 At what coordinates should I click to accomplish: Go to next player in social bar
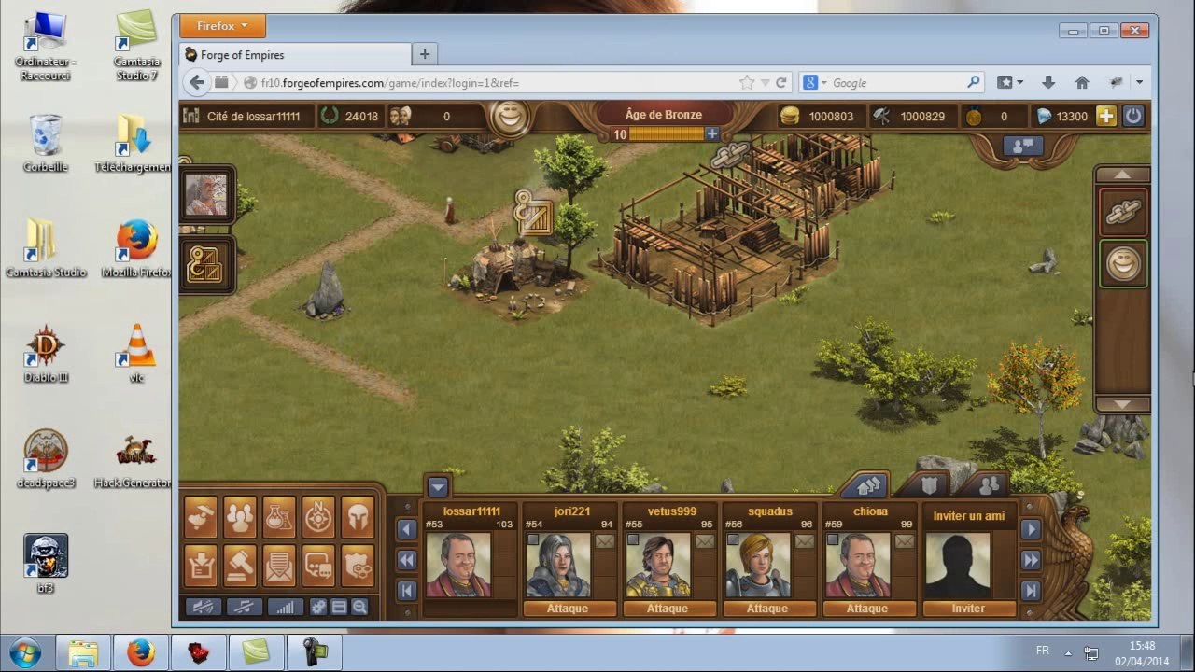1031,530
